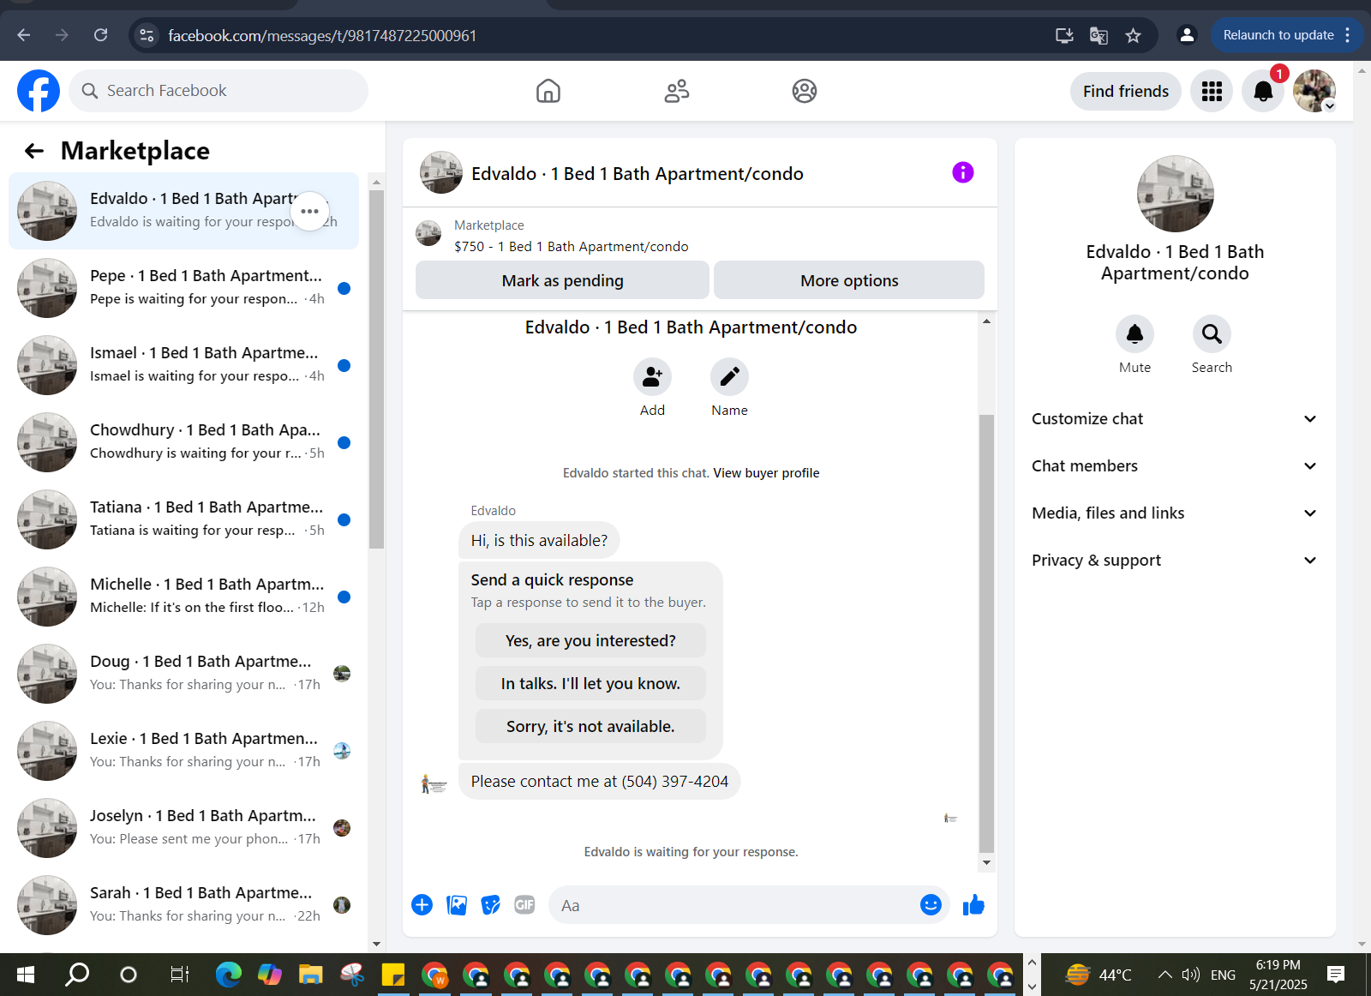
Task: Open Joselyn conversation in list
Action: [x=184, y=828]
